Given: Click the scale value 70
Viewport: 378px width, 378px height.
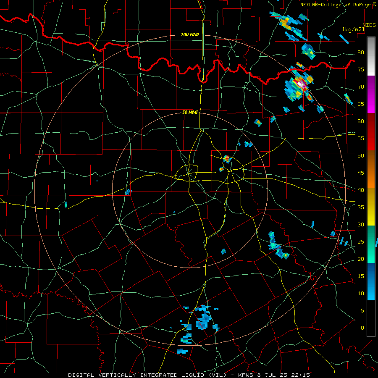Looking at the screenshot, I should 361,87.
